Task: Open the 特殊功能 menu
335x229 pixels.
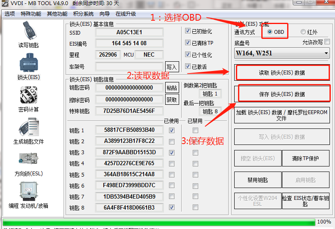Action: pyautogui.click(x=31, y=14)
